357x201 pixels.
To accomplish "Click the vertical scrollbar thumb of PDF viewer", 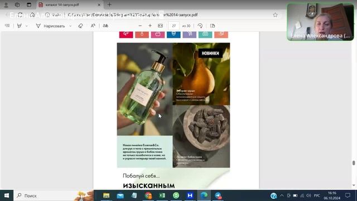I will pos(354,163).
